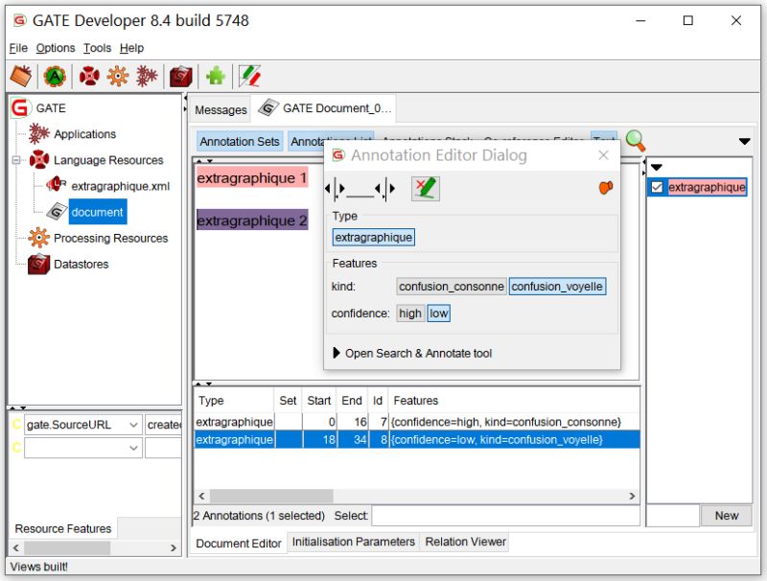Click Annotation Diff pencil toolbar icon
The image size is (767, 581).
249,77
